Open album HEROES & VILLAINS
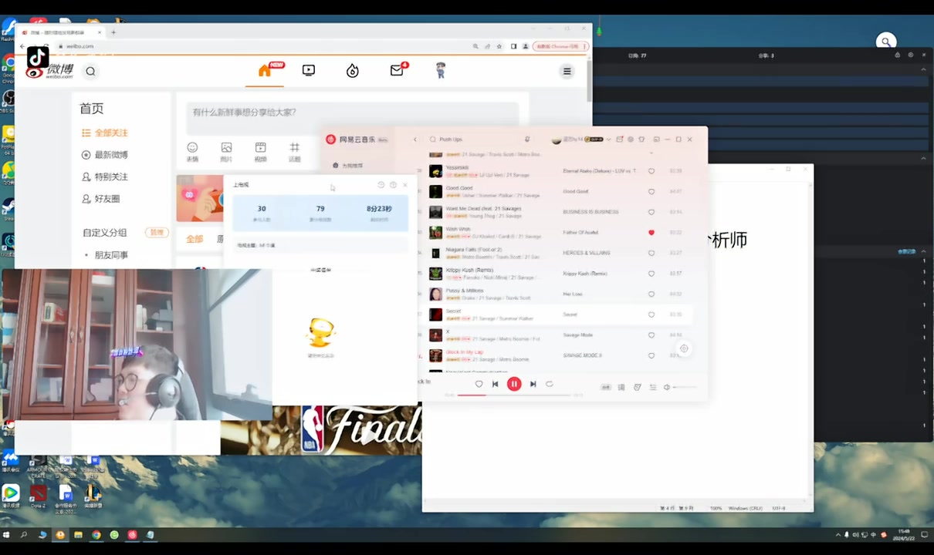The height and width of the screenshot is (555, 934). click(587, 253)
